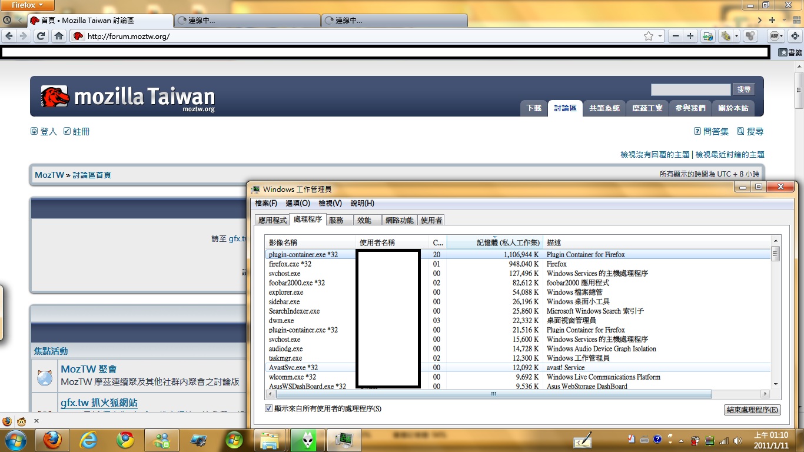Open the Firefox application menu button

click(27, 5)
